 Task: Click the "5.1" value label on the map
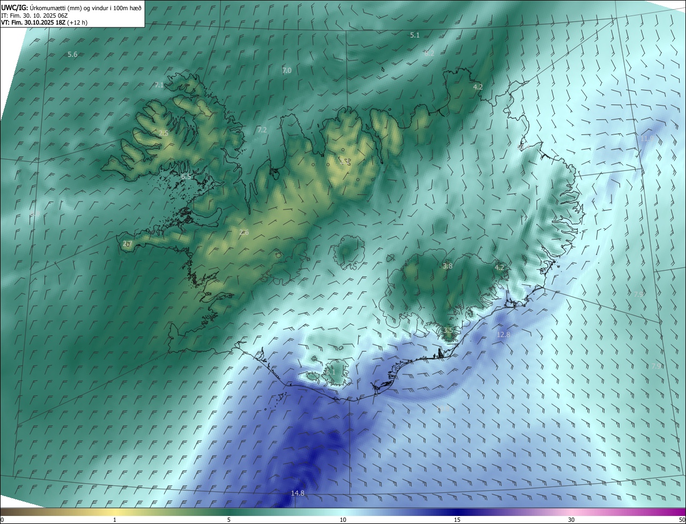point(415,35)
